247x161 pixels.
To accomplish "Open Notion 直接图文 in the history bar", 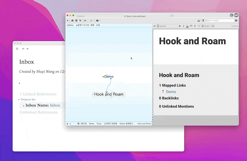I will [x=127, y=124].
